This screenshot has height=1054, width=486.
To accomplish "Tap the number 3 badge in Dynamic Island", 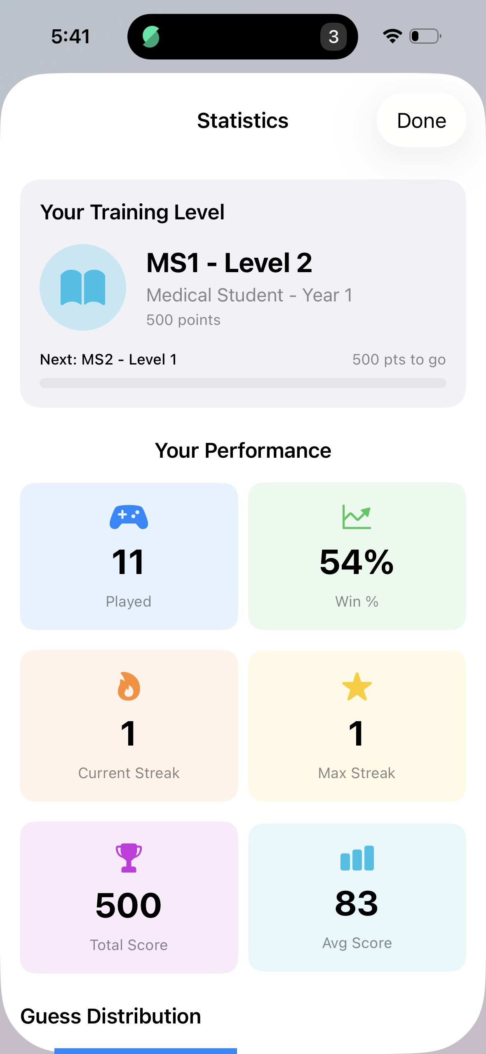I will tap(333, 37).
